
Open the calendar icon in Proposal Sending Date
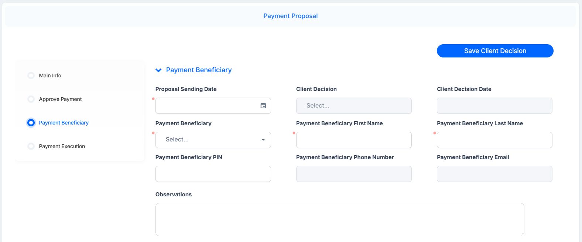tap(263, 106)
